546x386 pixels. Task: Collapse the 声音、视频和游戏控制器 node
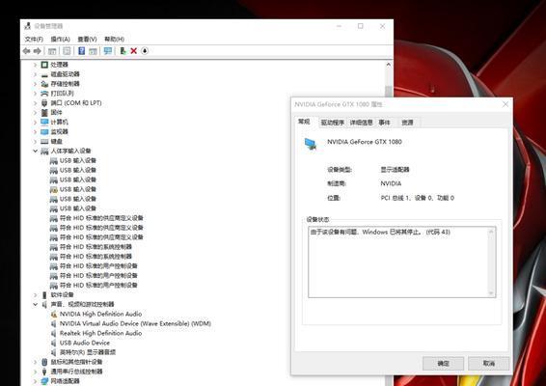[35, 305]
